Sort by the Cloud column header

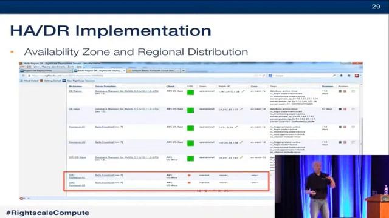[x=170, y=87]
